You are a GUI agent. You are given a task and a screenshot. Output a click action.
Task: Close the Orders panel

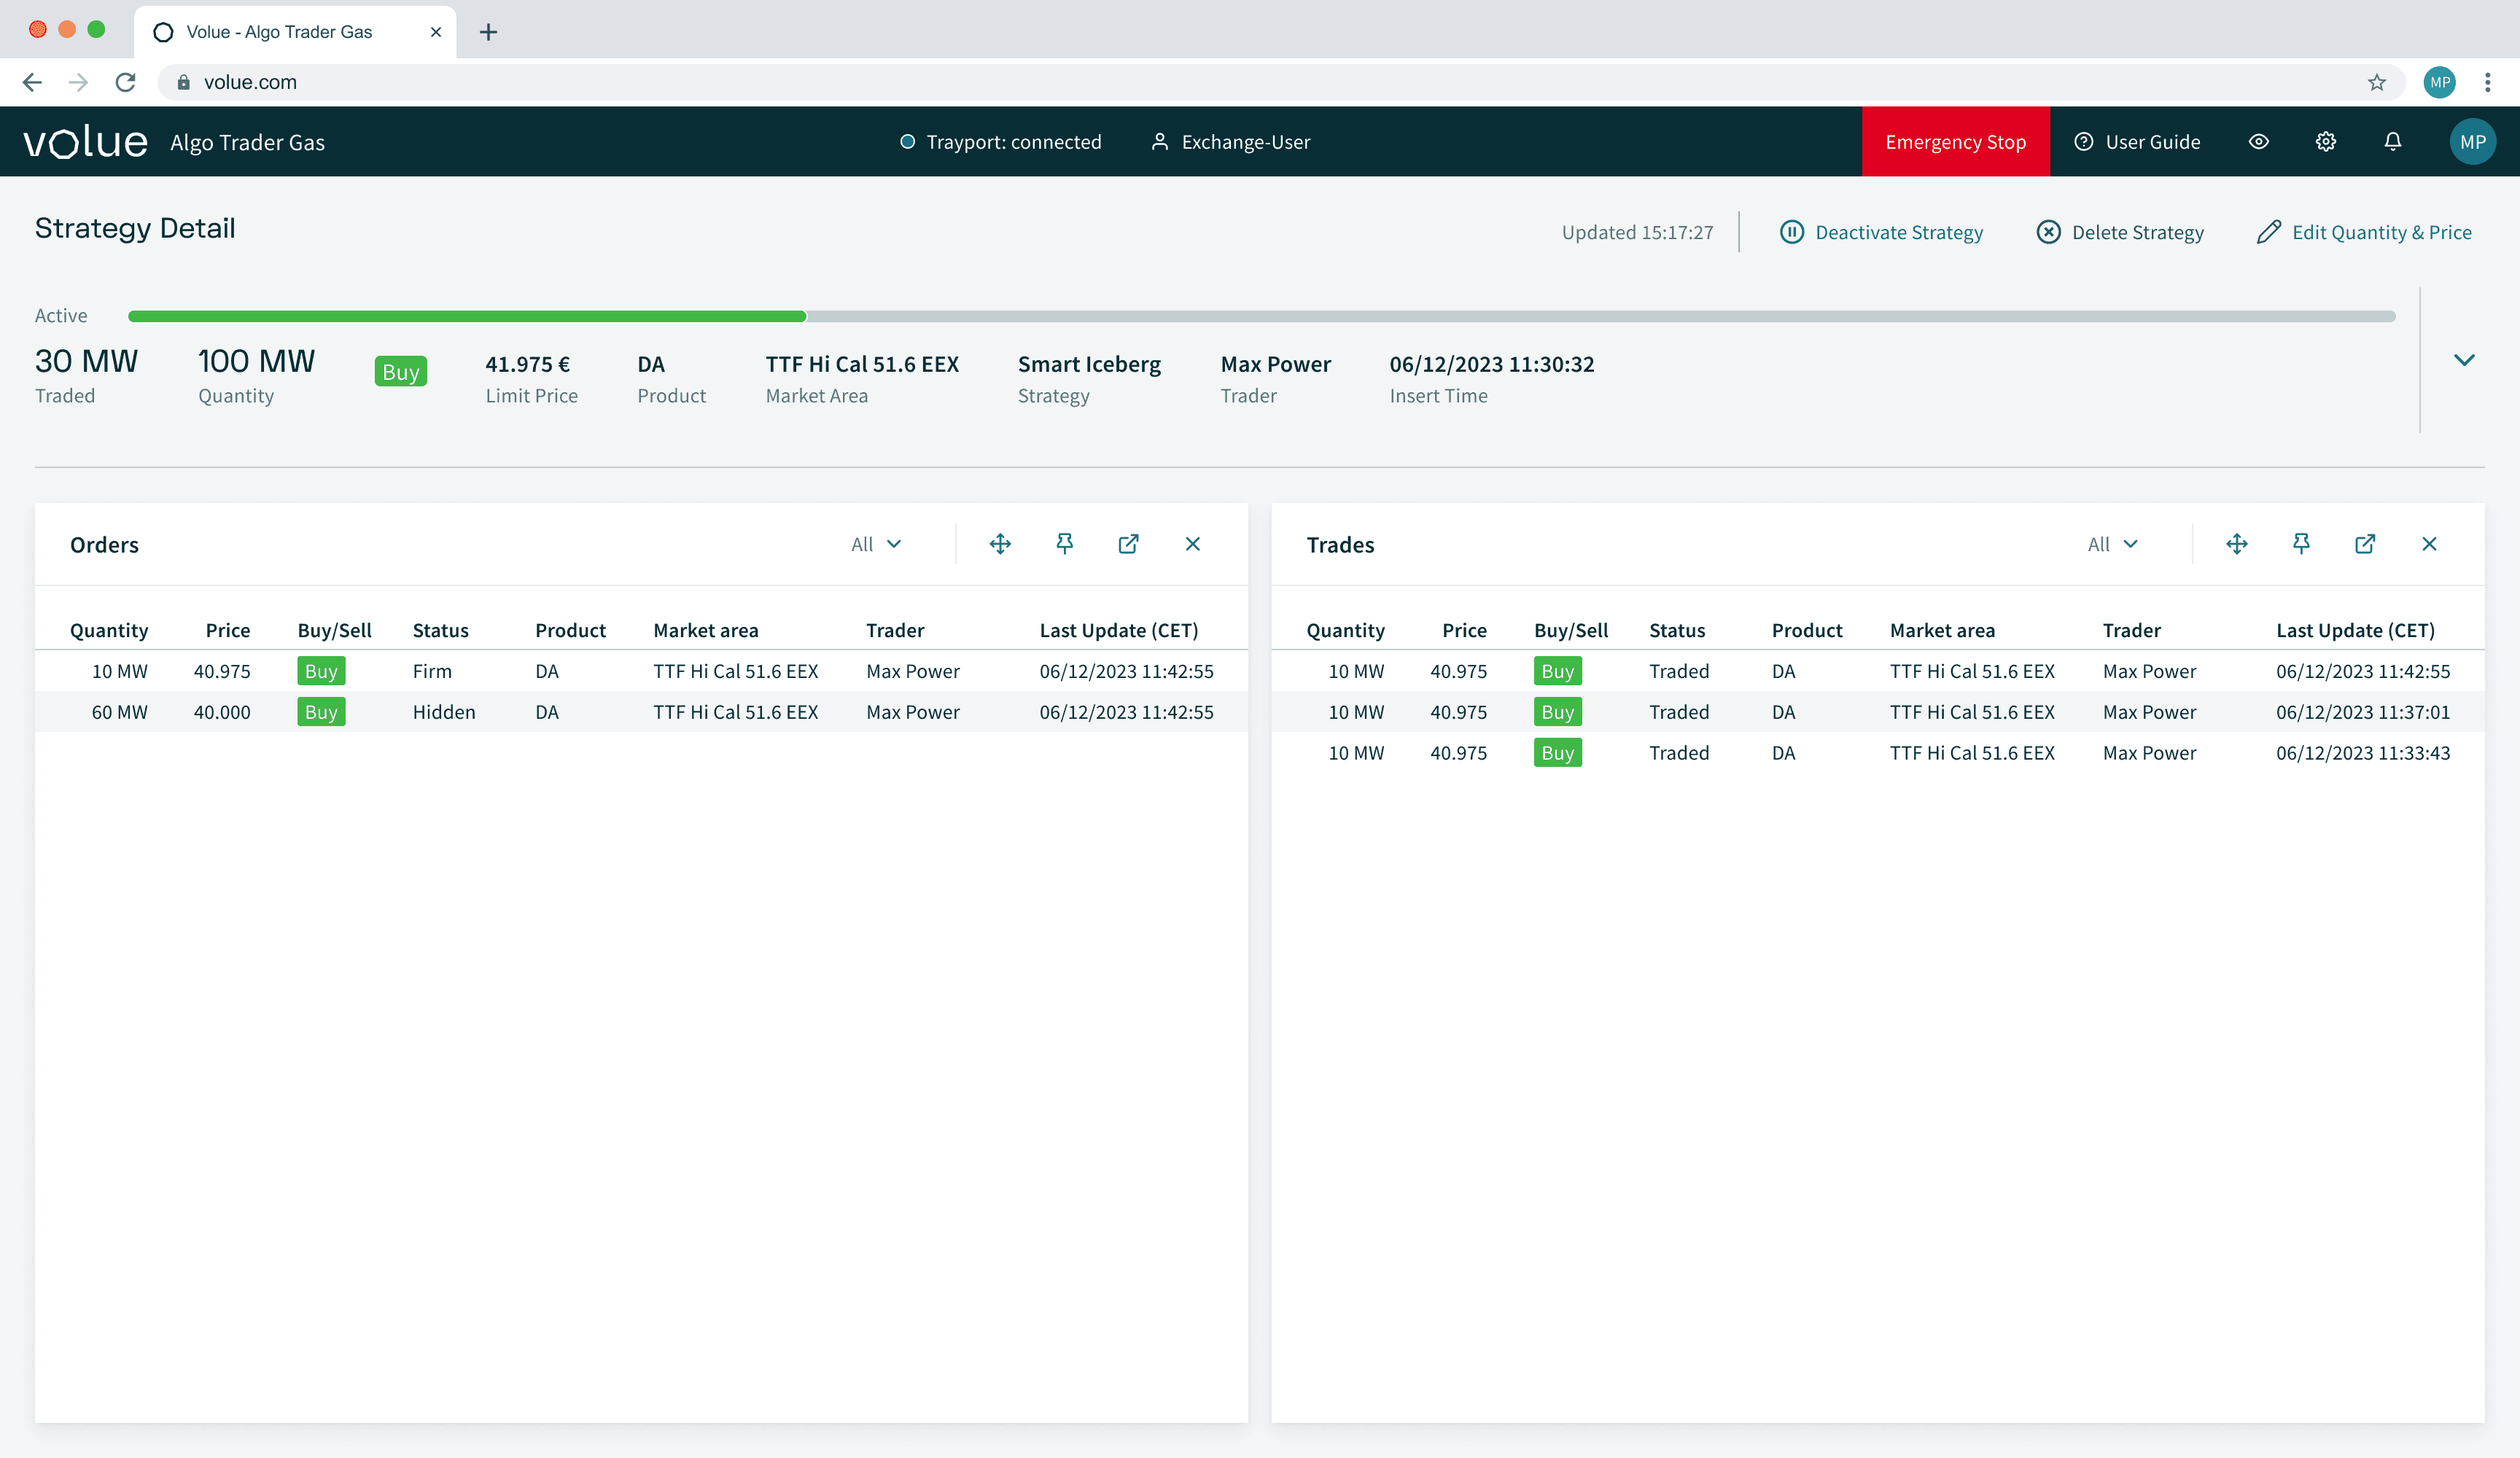(1192, 544)
